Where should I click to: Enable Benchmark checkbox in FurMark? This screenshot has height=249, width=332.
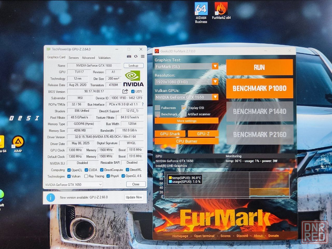click(x=157, y=114)
